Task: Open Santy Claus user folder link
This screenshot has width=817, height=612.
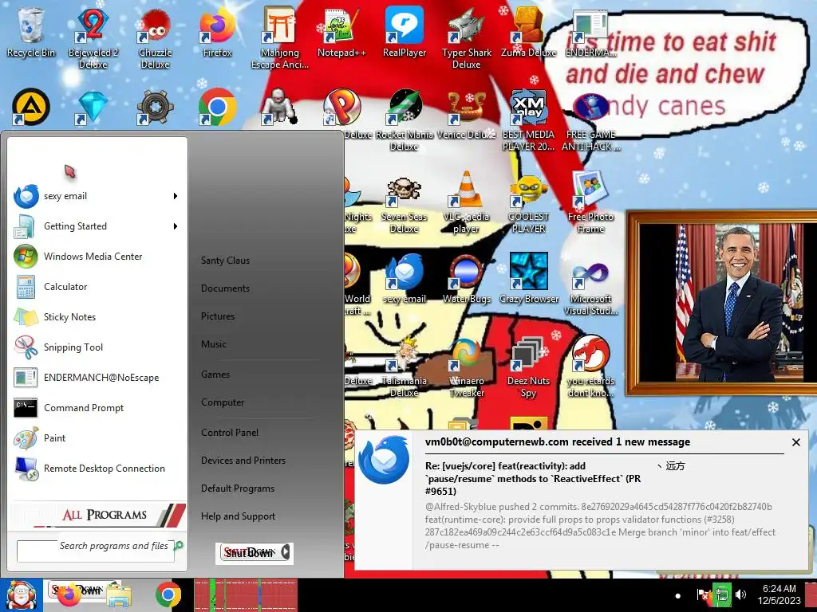Action: [x=225, y=261]
